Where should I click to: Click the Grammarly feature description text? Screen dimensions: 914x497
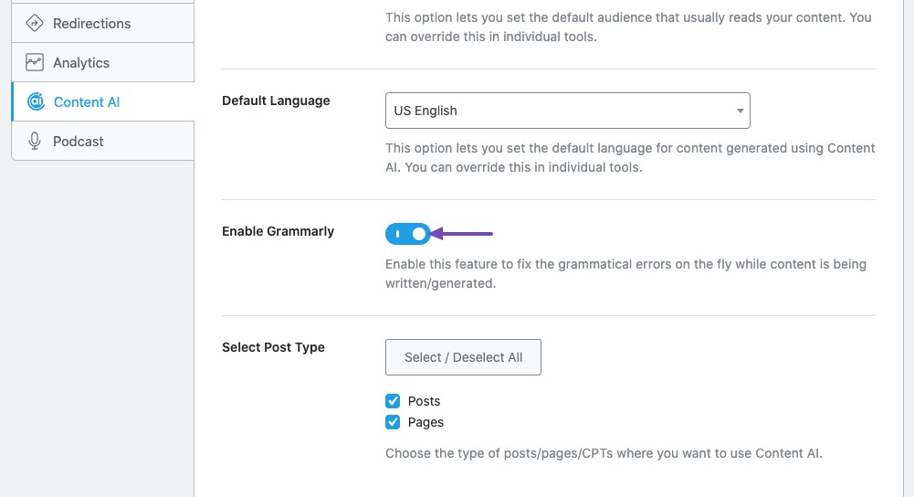625,273
